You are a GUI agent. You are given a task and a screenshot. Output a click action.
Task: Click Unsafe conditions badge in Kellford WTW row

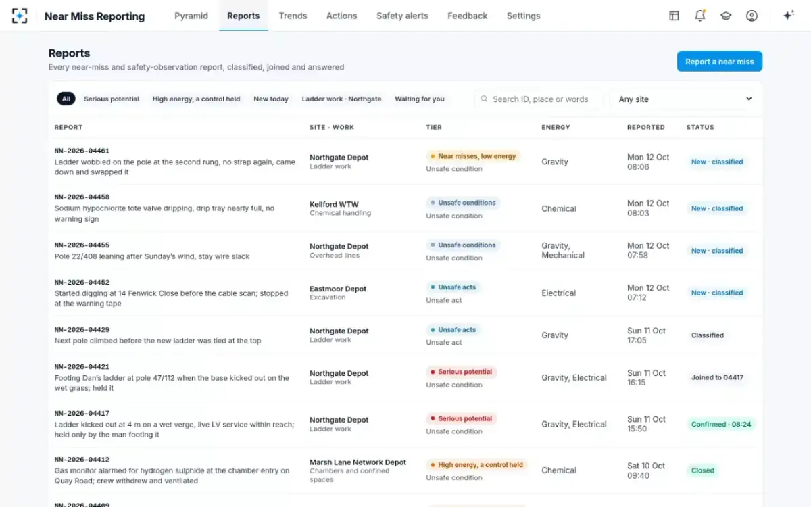tap(463, 203)
